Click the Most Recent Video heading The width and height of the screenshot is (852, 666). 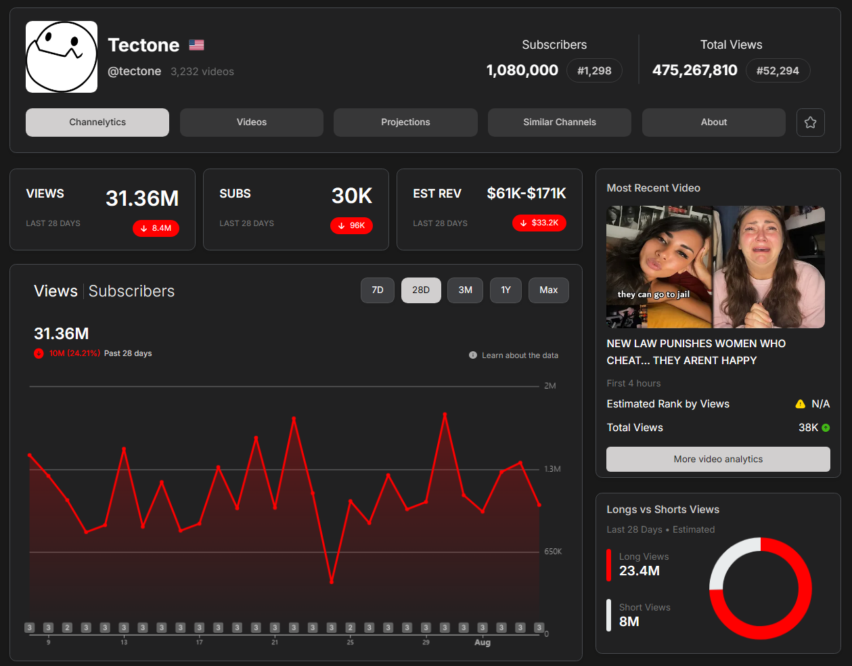[x=654, y=188]
